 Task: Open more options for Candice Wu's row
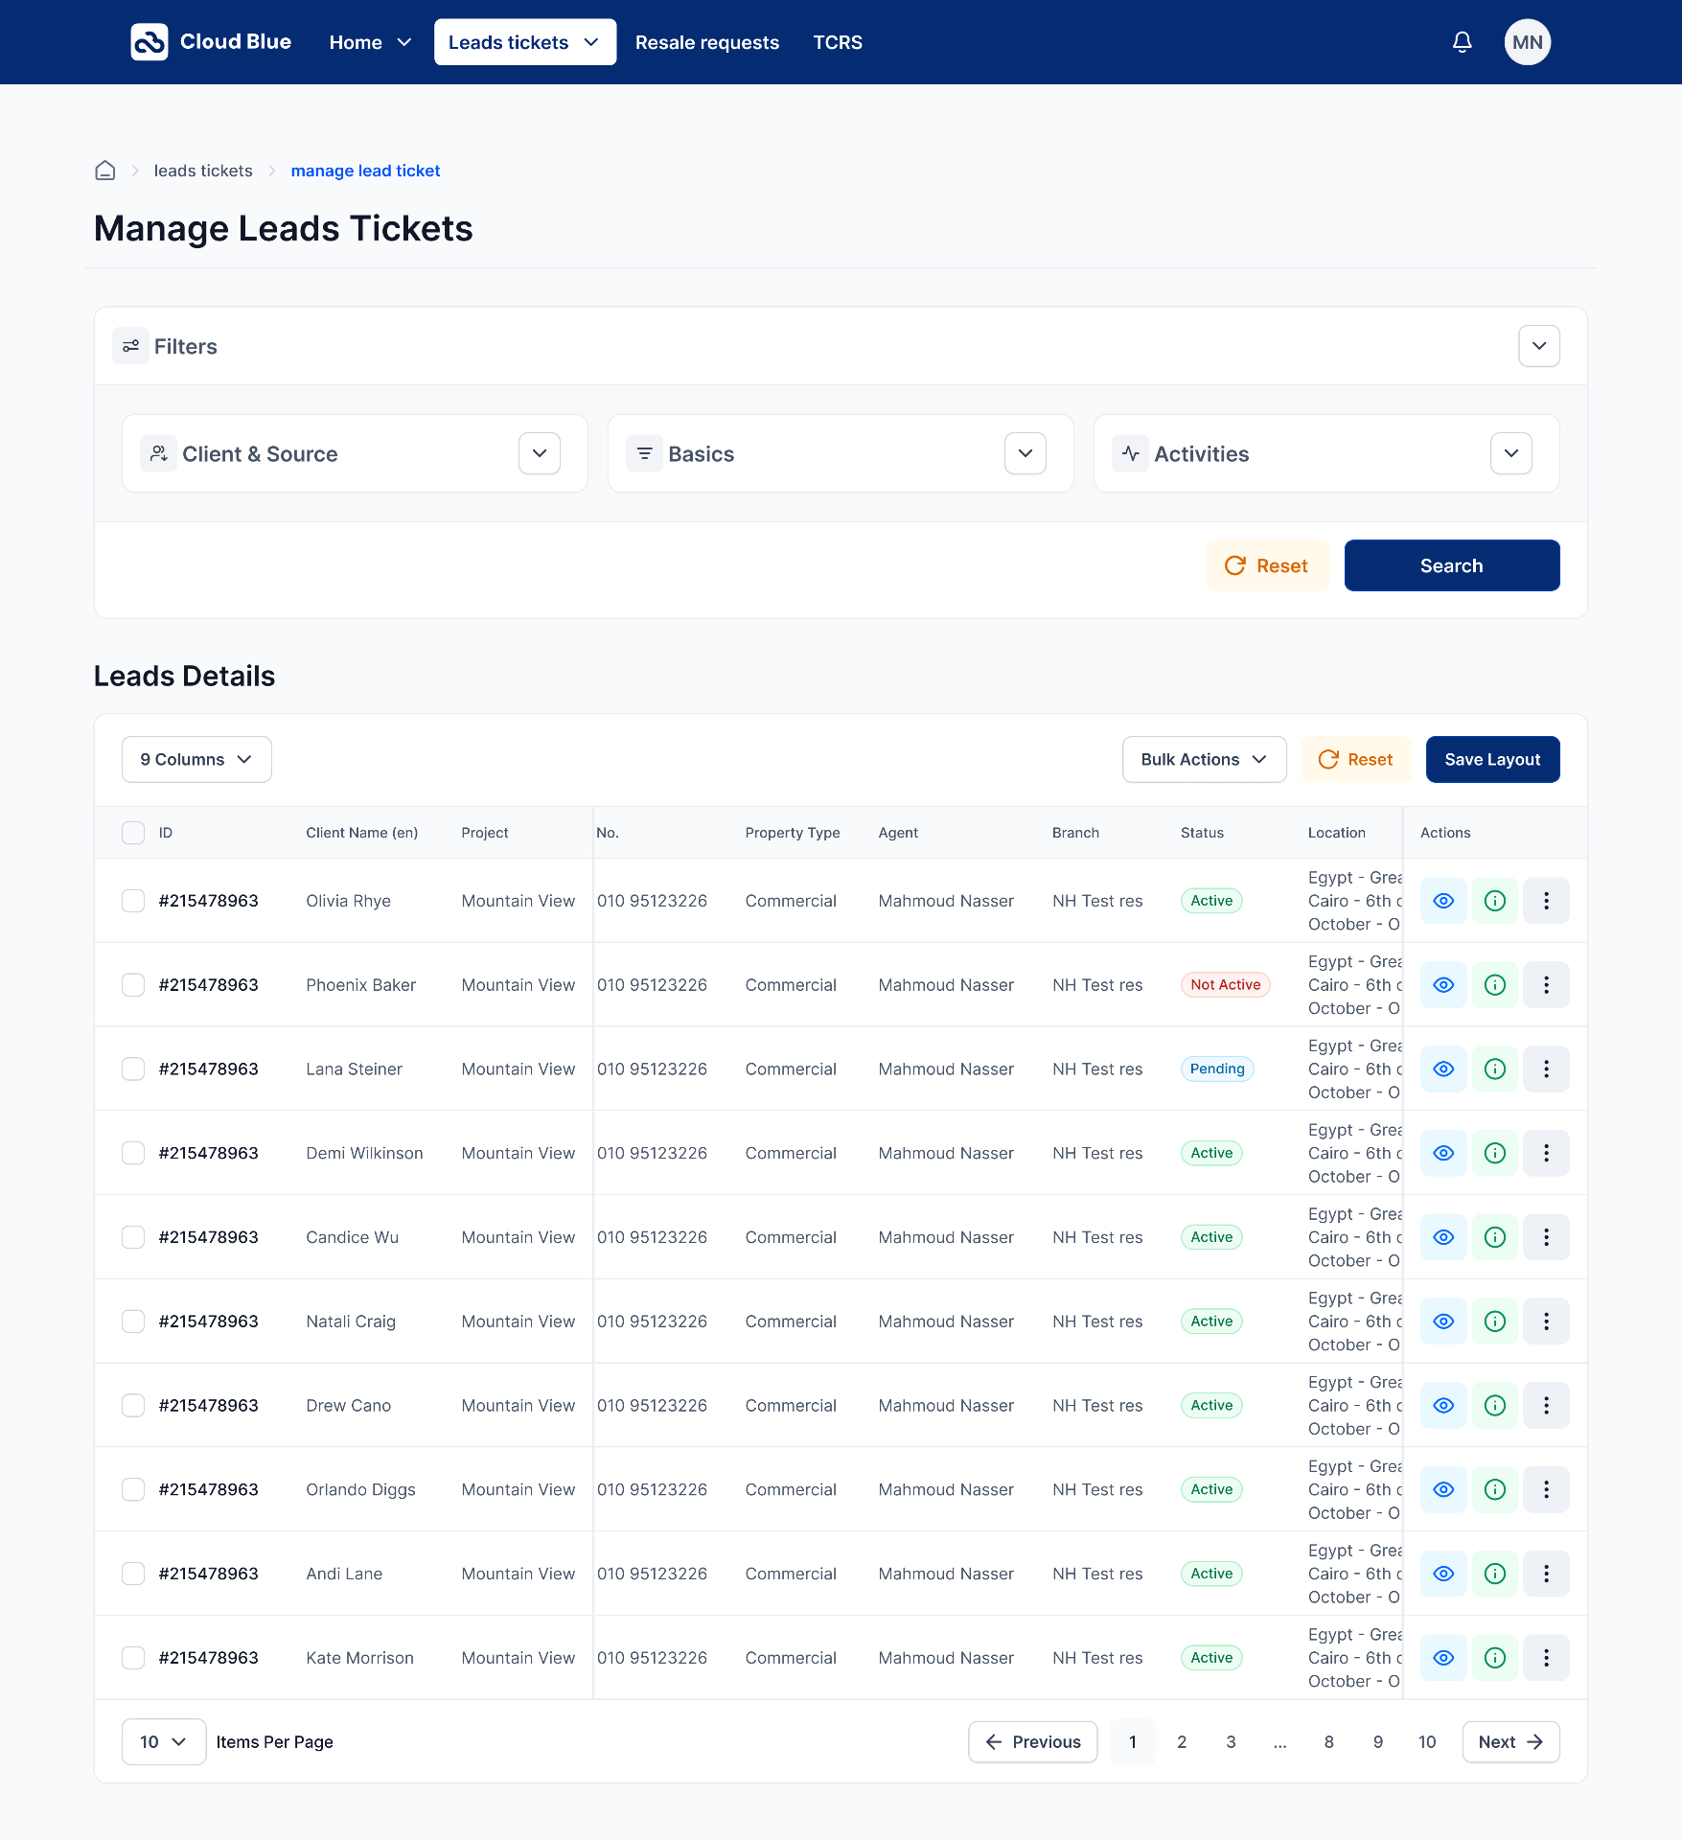coord(1546,1237)
